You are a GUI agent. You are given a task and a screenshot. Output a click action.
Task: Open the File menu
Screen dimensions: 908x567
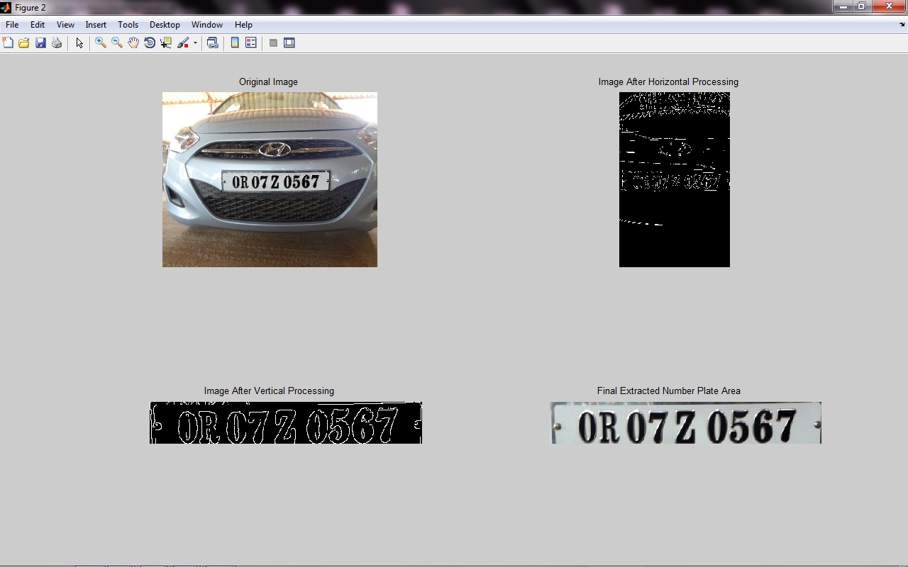[12, 25]
